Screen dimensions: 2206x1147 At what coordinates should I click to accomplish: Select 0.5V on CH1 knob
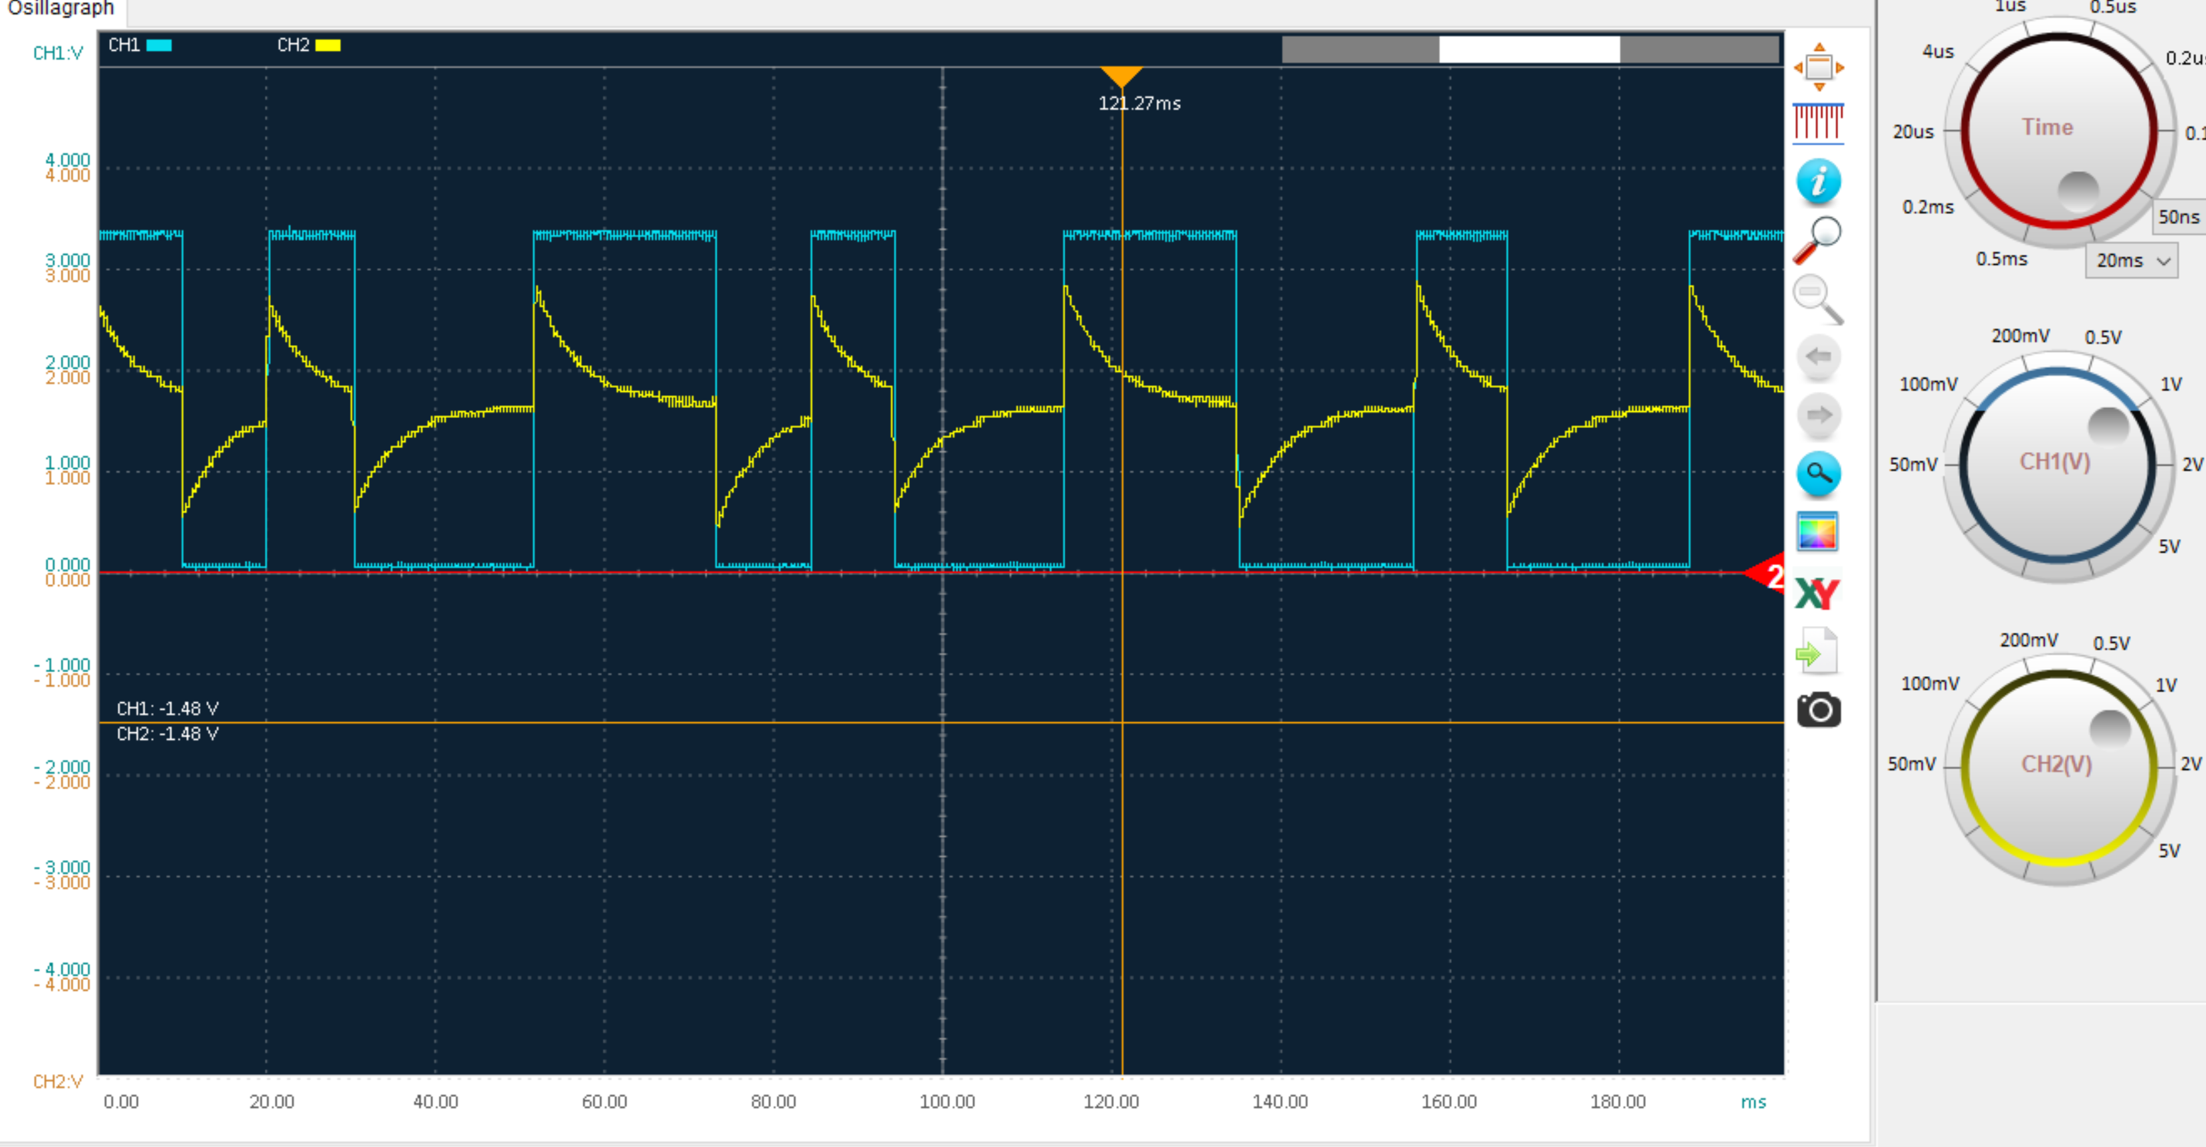(2103, 337)
